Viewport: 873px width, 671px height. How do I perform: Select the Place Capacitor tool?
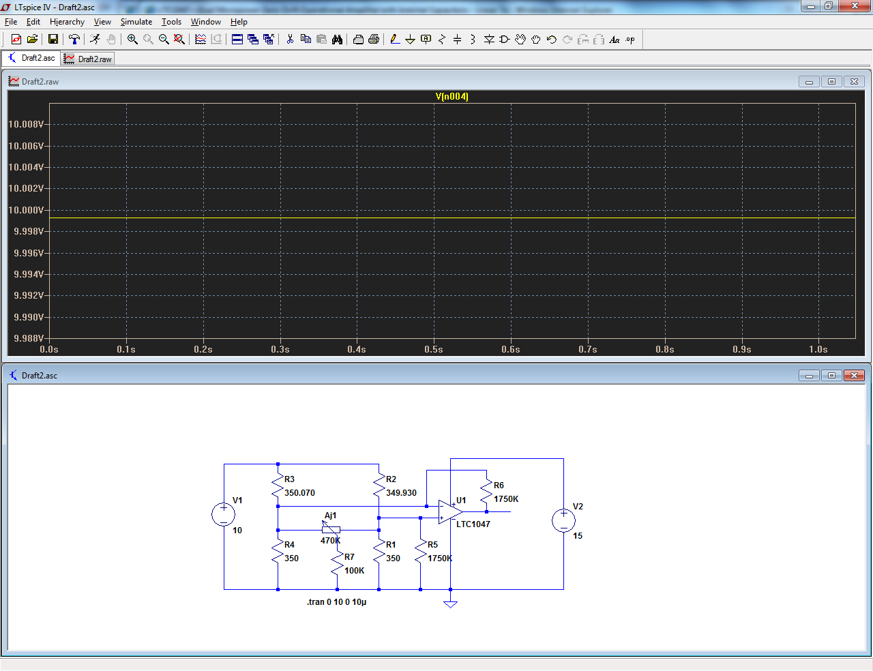[458, 40]
